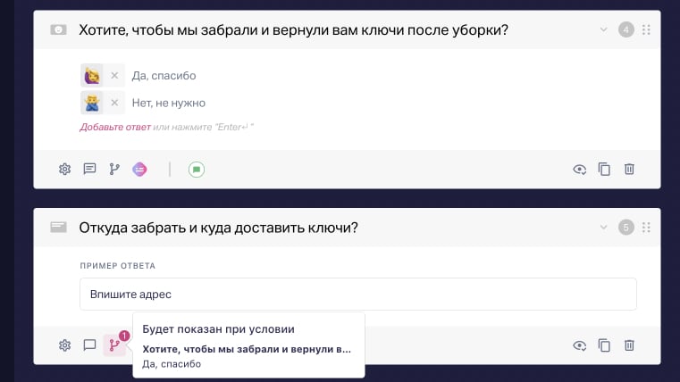This screenshot has height=382, width=680.
Task: Delete question 4 with the trash icon
Action: click(629, 169)
